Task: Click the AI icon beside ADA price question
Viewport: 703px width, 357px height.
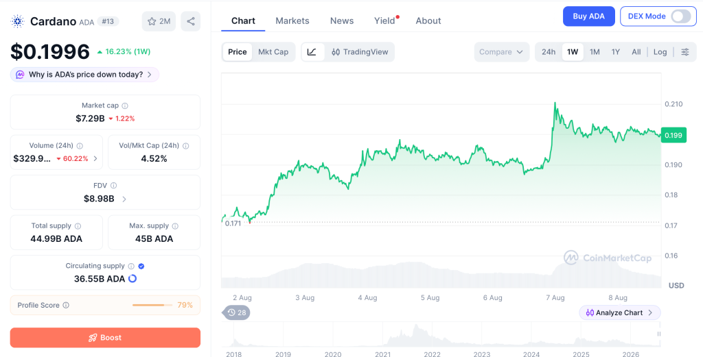Action: pyautogui.click(x=20, y=75)
